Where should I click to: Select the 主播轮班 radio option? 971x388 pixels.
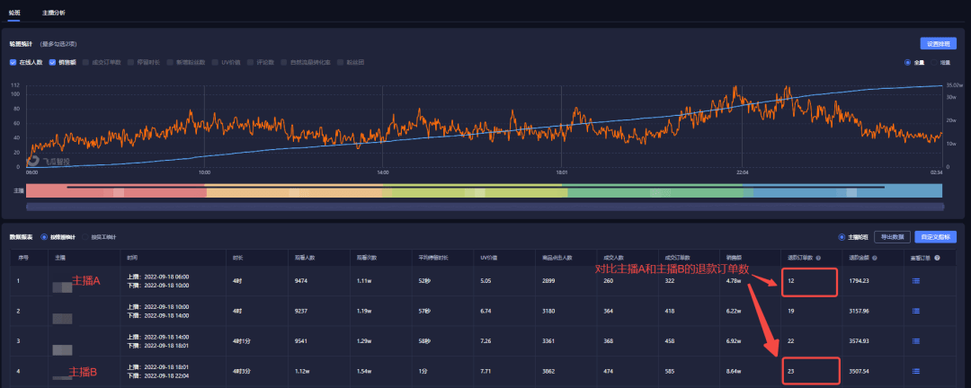coord(841,237)
